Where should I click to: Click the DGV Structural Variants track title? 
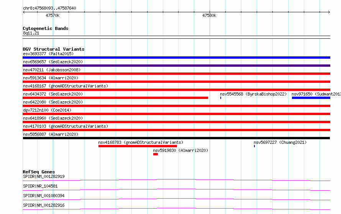[x=54, y=49]
